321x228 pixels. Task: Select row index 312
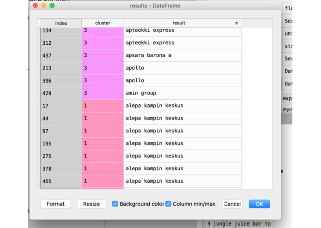(x=61, y=43)
